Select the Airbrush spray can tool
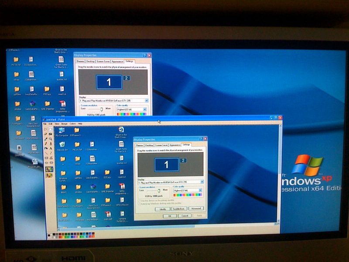This screenshot has height=262, width=349. tap(46, 148)
